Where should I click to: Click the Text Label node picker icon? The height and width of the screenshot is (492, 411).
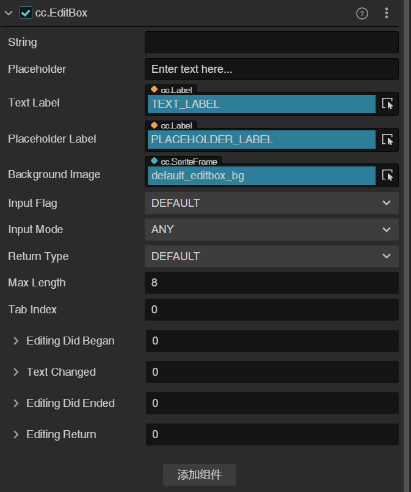(388, 103)
